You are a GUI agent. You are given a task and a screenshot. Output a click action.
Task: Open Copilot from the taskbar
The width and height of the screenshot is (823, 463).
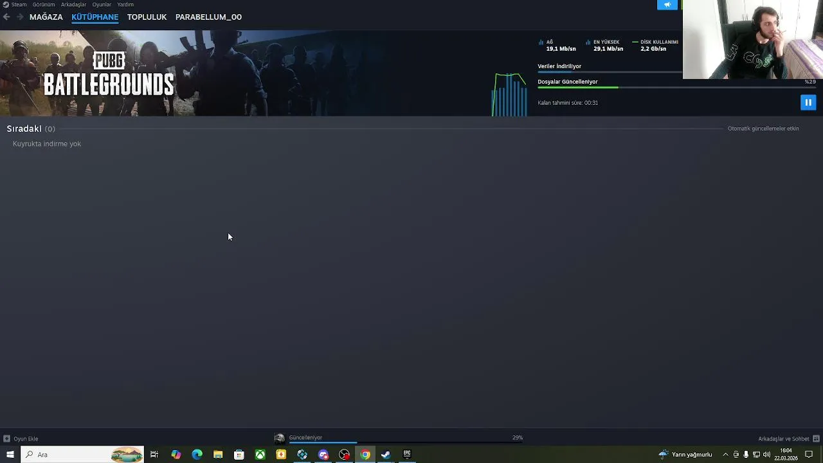click(176, 455)
